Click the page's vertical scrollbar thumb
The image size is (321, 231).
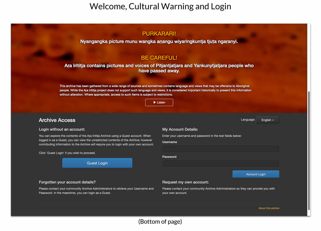pos(309,150)
